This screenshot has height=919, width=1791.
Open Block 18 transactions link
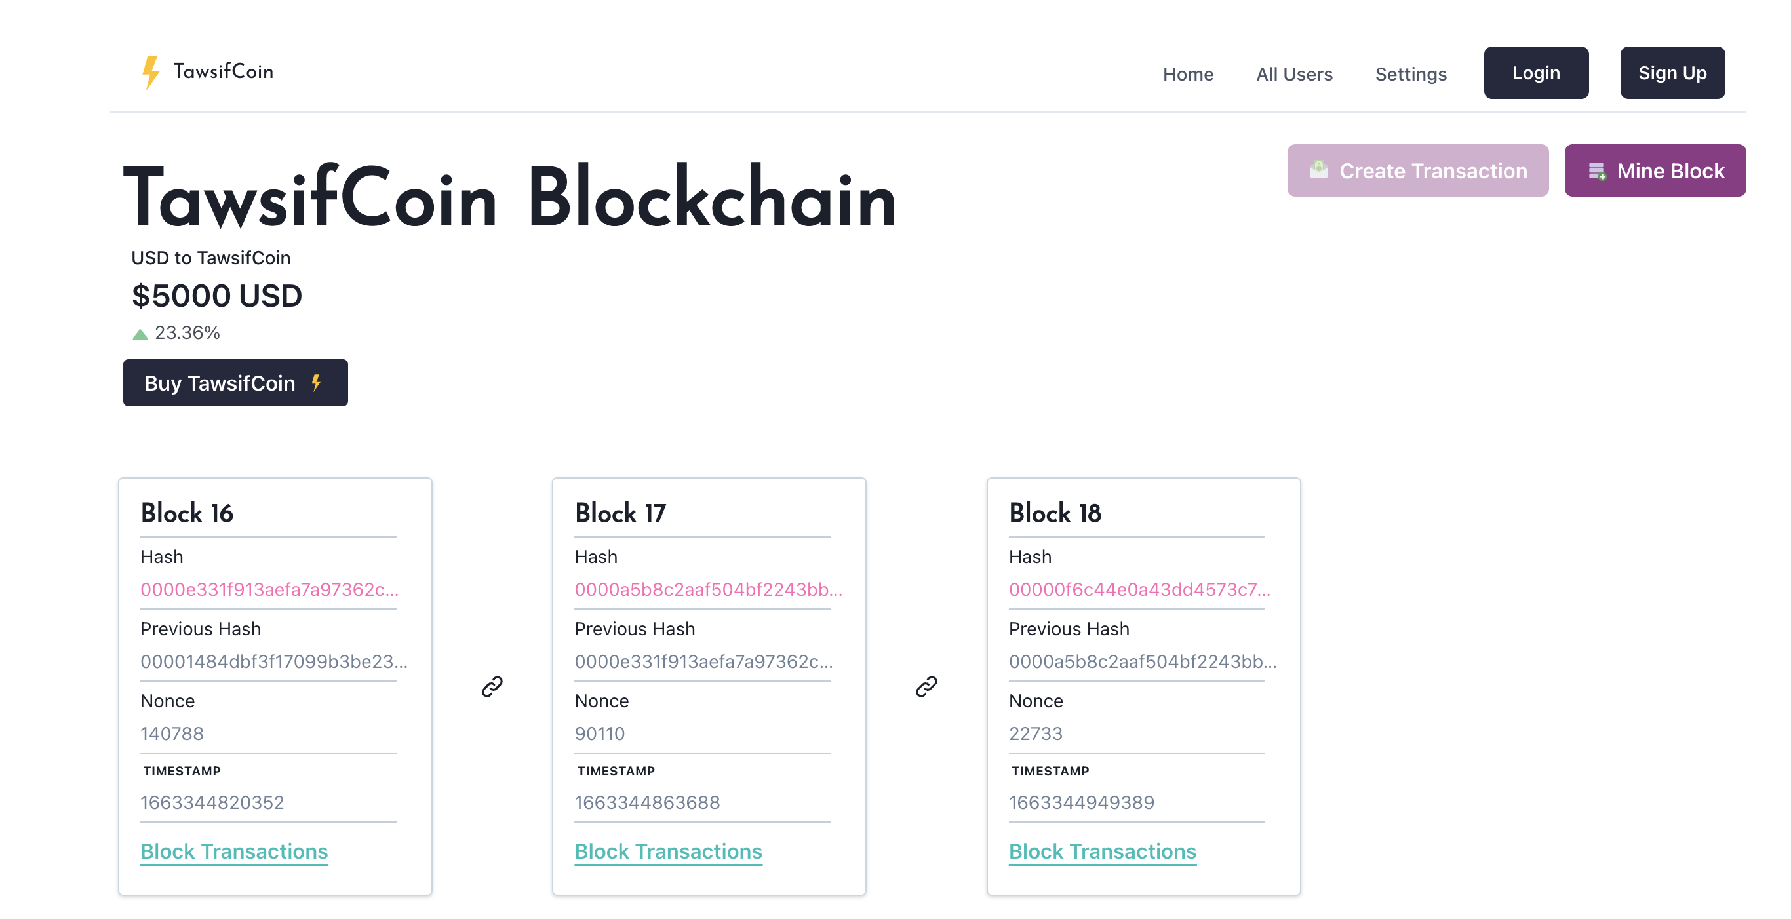pyautogui.click(x=1102, y=851)
